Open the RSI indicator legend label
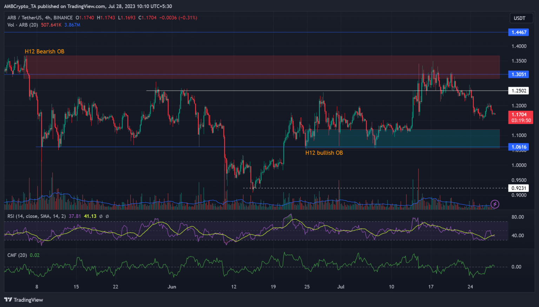The width and height of the screenshot is (539, 307). click(x=36, y=216)
